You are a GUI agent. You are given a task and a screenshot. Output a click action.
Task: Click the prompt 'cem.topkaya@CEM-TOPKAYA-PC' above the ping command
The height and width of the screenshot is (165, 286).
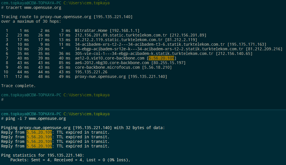(x=31, y=114)
